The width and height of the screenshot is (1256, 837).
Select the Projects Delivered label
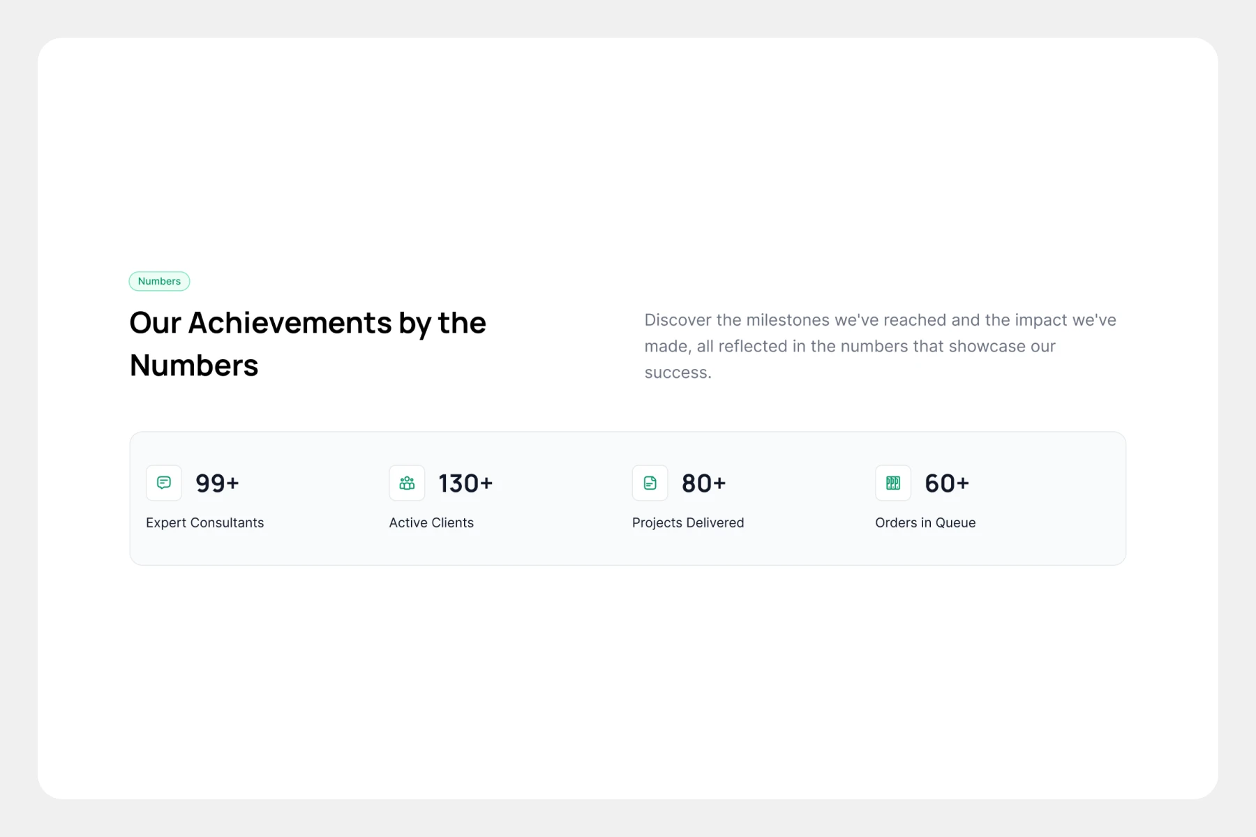[x=688, y=522]
